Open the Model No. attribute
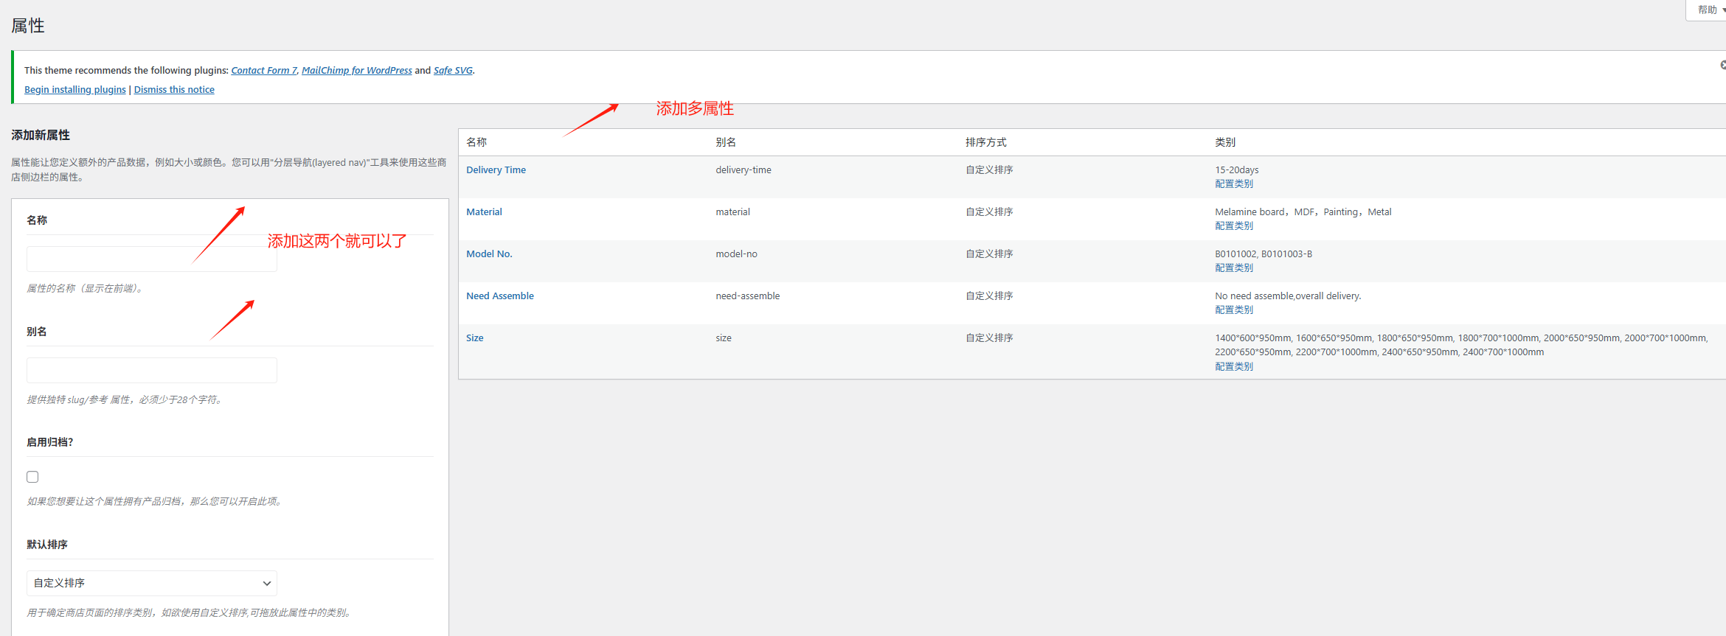This screenshot has height=636, width=1726. [x=489, y=254]
